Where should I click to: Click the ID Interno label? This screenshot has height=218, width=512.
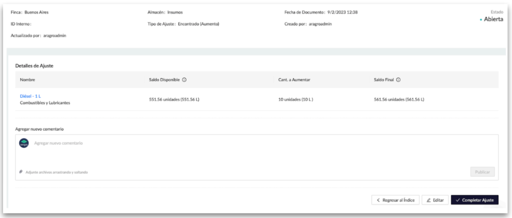(x=21, y=24)
